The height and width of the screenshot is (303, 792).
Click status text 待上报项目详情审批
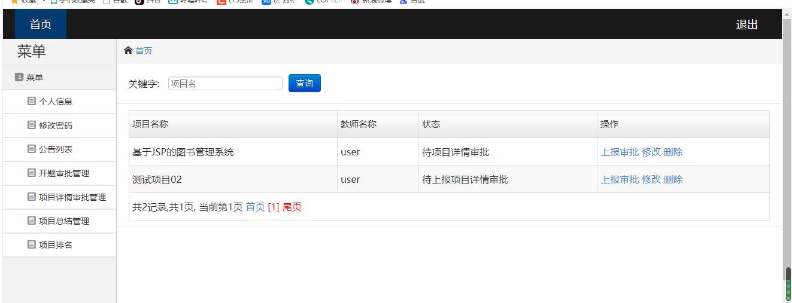[465, 179]
